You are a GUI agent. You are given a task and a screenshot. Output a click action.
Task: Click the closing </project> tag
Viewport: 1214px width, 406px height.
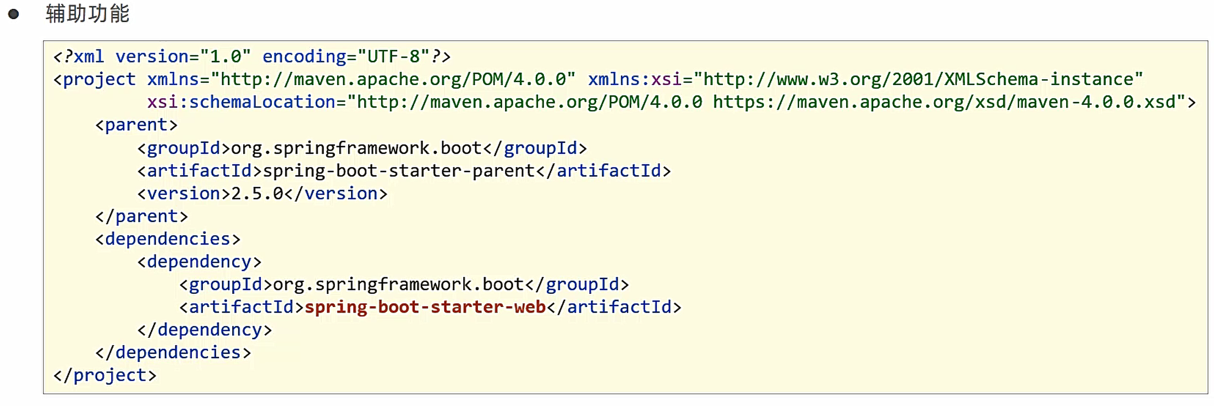(x=105, y=376)
